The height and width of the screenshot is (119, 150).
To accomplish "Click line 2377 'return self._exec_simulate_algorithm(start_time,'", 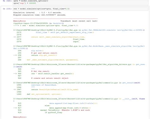I will click(49, 37).
